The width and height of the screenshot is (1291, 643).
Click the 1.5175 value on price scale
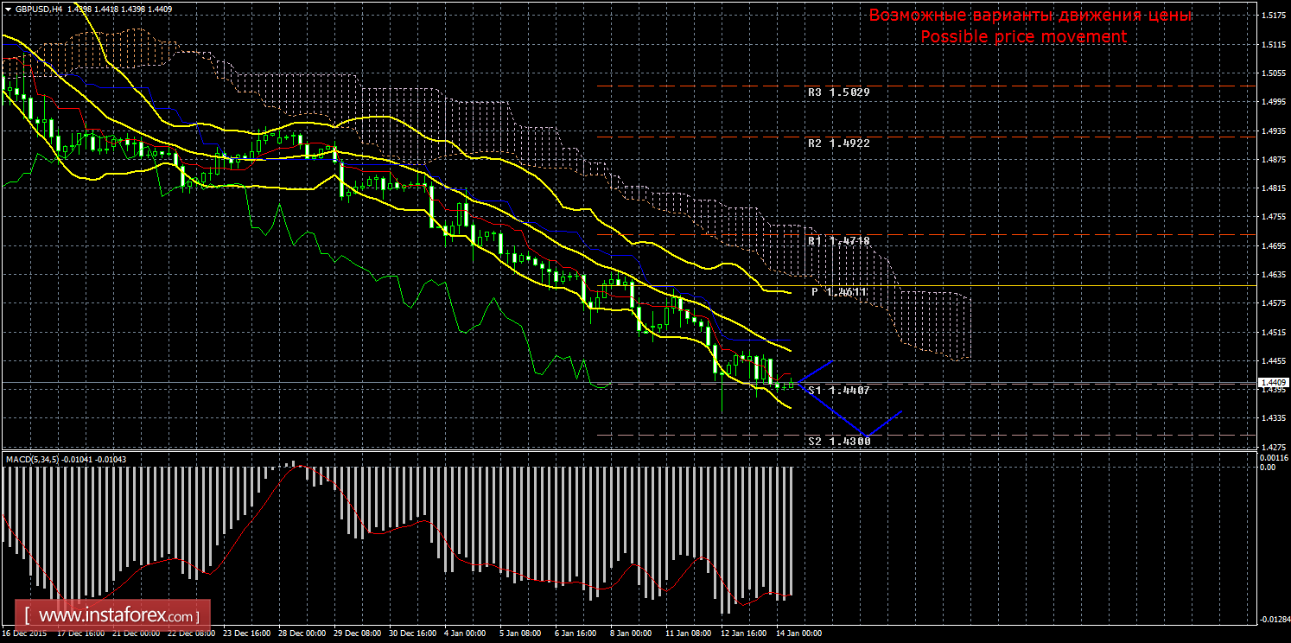point(1271,16)
